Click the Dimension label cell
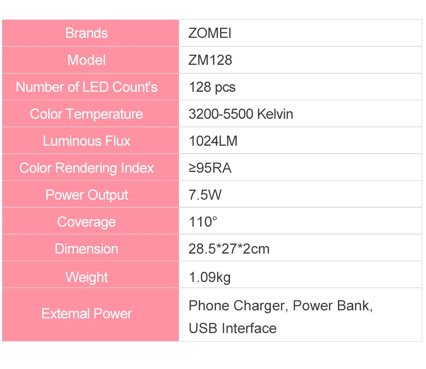Image resolution: width=426 pixels, height=369 pixels. (x=90, y=248)
